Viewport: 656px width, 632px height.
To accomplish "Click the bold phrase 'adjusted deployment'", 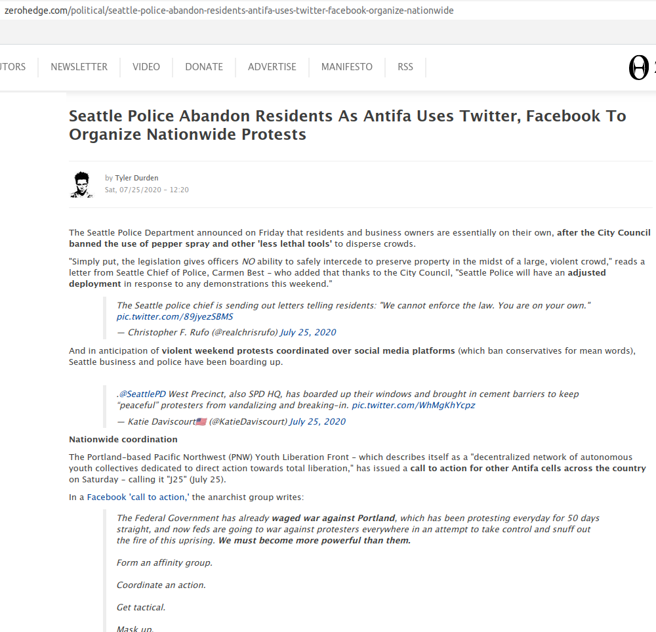I will point(337,278).
